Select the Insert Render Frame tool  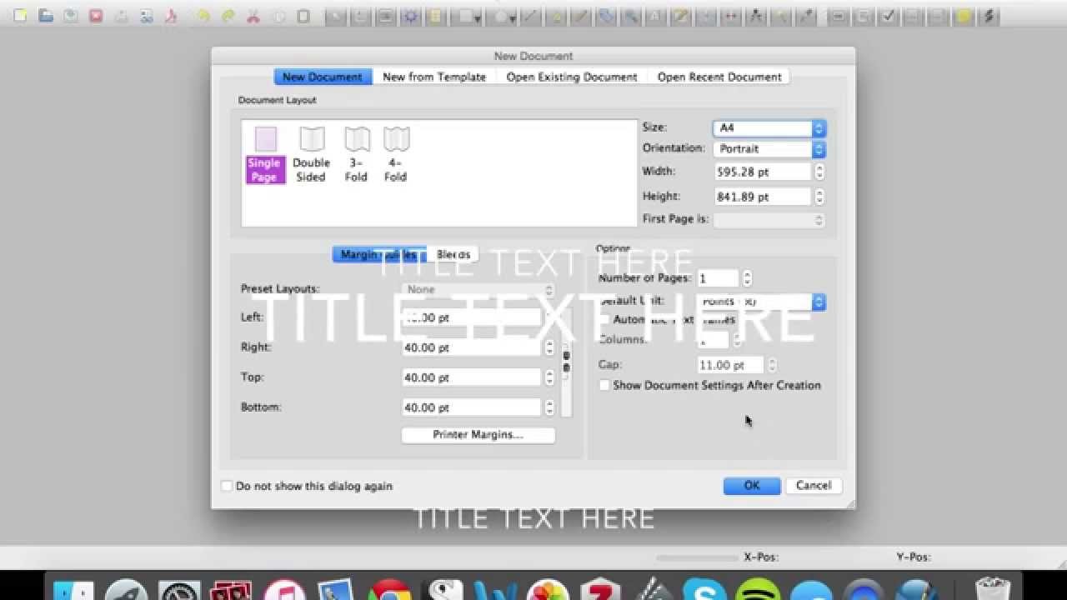click(x=410, y=16)
